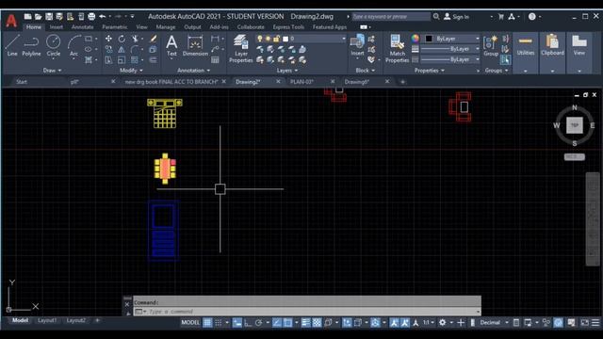Click the Erase tool icon

pyautogui.click(x=153, y=39)
